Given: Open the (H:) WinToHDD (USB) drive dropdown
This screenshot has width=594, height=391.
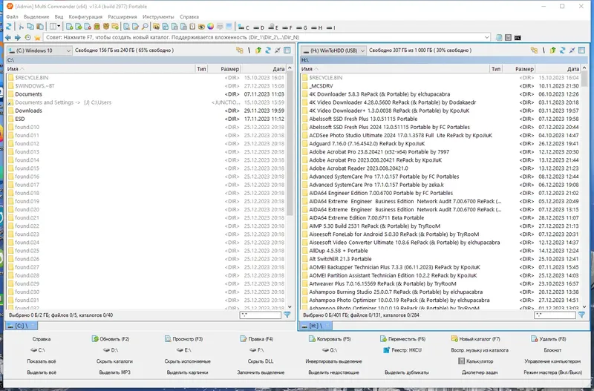Looking at the screenshot, I should pos(333,50).
